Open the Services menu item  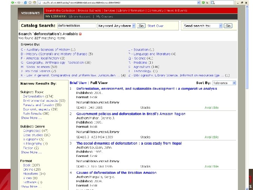click(109, 11)
